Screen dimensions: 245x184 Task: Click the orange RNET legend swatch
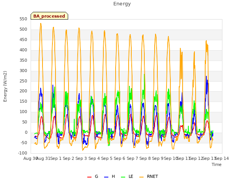(141, 177)
